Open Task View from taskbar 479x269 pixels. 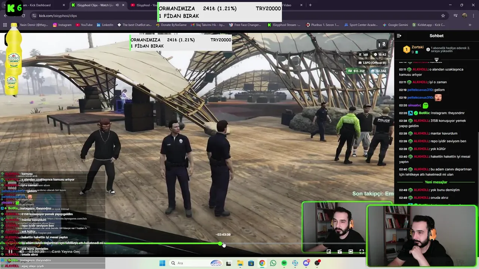229,263
